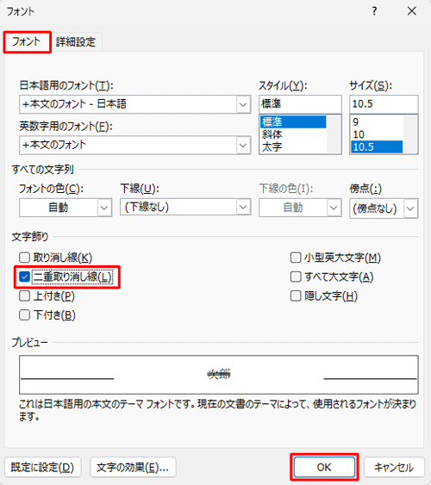Select size 10.5 in the list
This screenshot has width=431, height=485.
tap(377, 147)
